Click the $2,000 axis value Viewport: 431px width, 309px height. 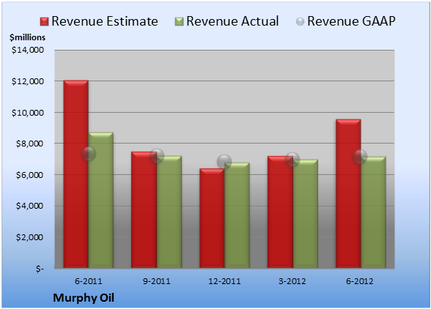click(29, 237)
